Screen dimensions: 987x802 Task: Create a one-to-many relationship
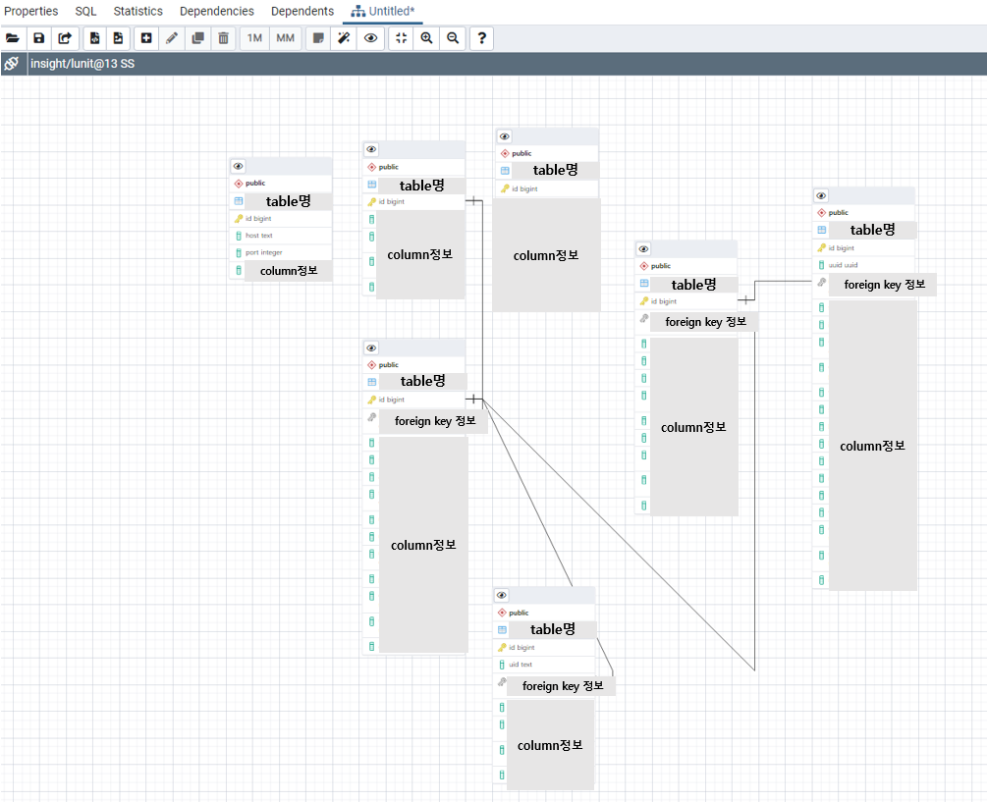tap(252, 37)
